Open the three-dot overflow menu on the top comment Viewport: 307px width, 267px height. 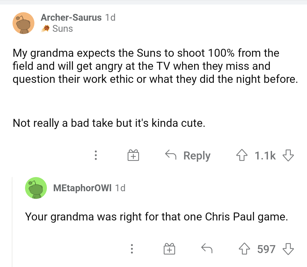96,155
